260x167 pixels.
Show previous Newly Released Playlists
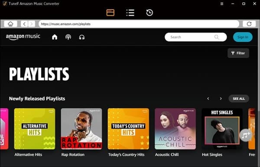click(208, 99)
